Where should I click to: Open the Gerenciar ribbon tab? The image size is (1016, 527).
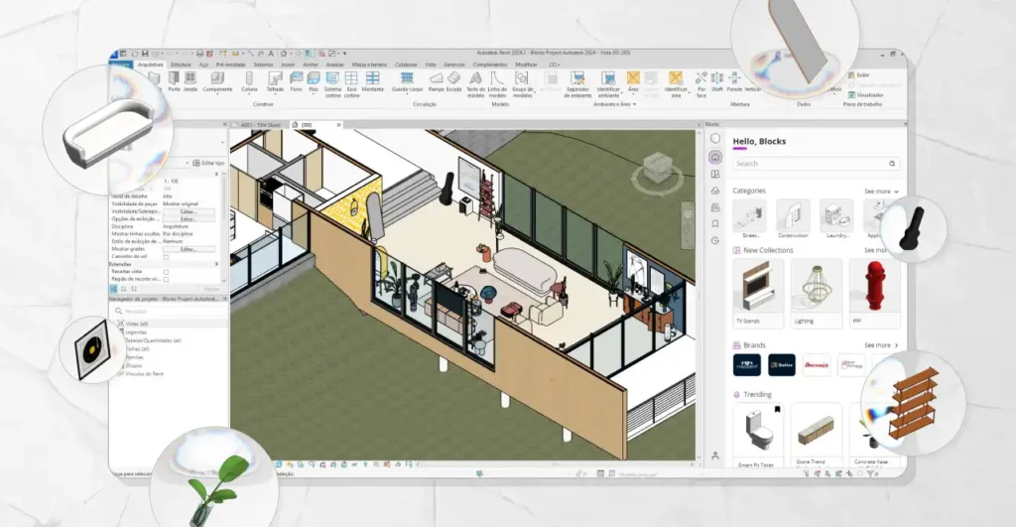[454, 65]
